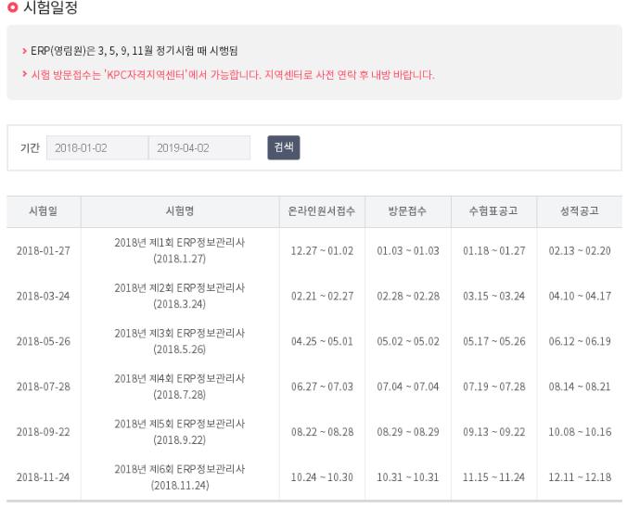Click the 시험일 column header

pos(44,211)
